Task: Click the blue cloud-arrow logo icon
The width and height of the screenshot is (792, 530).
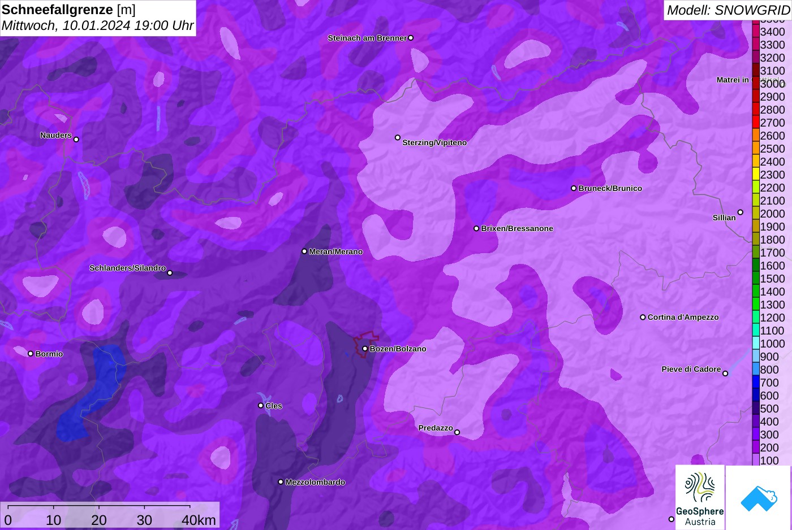Action: point(759,498)
